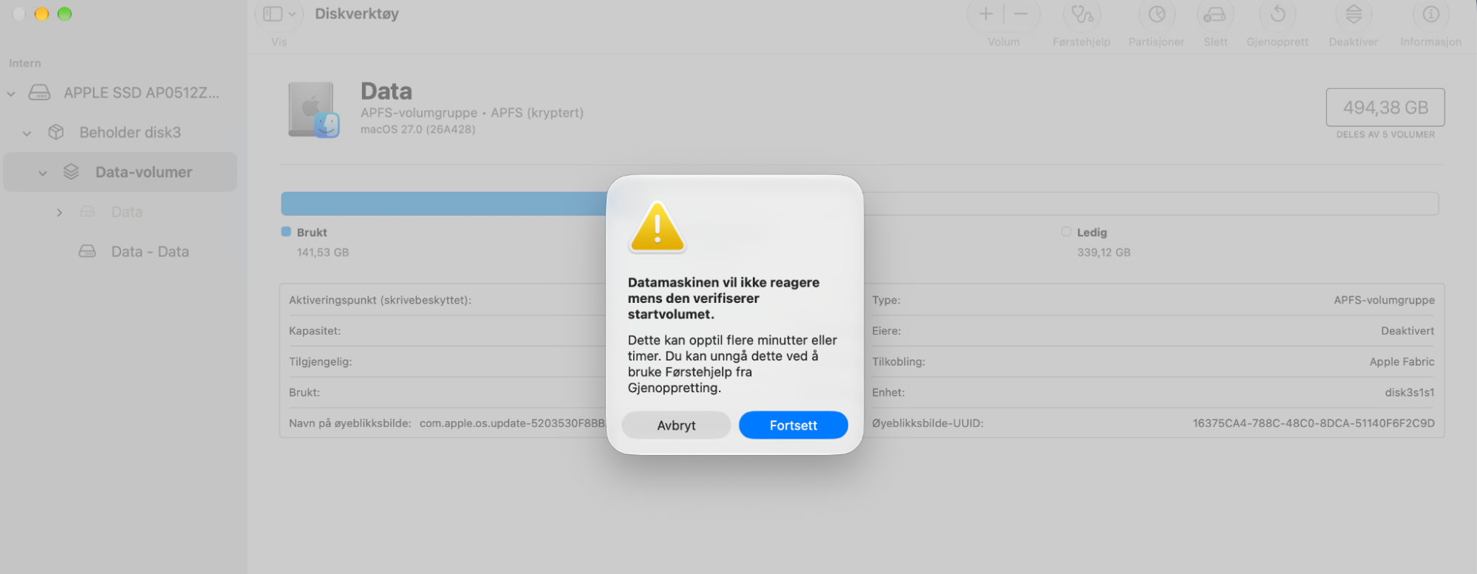Click the 'macOS 27.0 (26A428)' version text
The image size is (1477, 574).
coord(418,129)
